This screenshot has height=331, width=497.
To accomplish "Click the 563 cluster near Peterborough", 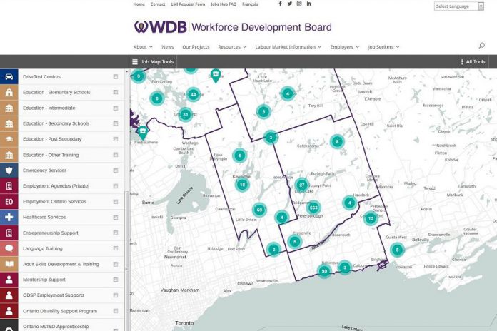I will coord(313,208).
